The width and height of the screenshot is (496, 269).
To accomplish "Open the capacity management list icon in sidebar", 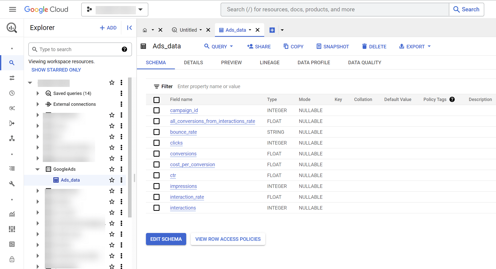I will (12, 169).
